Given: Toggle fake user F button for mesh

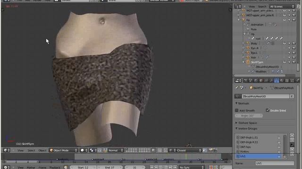Looking at the screenshot, I should coord(292,96).
